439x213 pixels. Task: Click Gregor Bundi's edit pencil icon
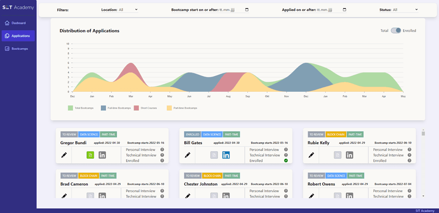point(64,155)
